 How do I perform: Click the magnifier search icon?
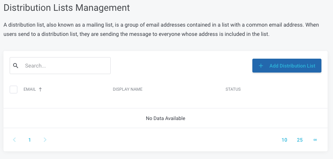coord(15,66)
